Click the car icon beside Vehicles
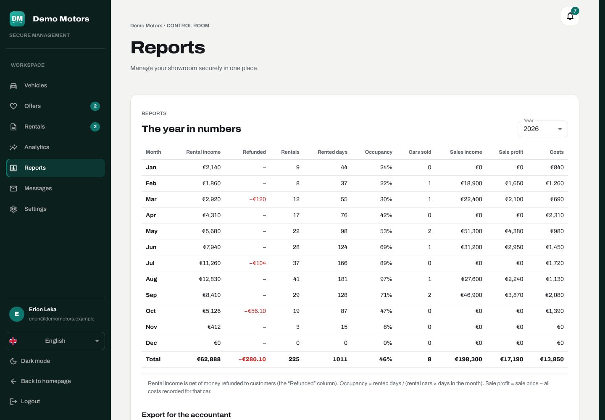The width and height of the screenshot is (605, 420). (x=13, y=86)
